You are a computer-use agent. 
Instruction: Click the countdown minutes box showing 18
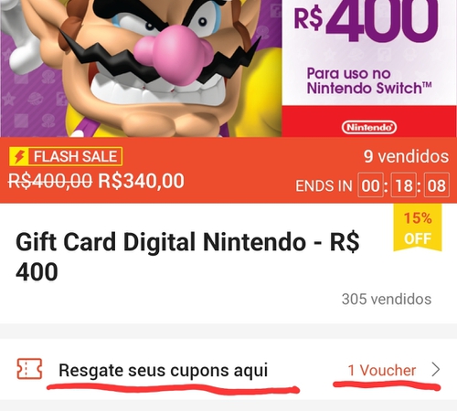tap(404, 185)
